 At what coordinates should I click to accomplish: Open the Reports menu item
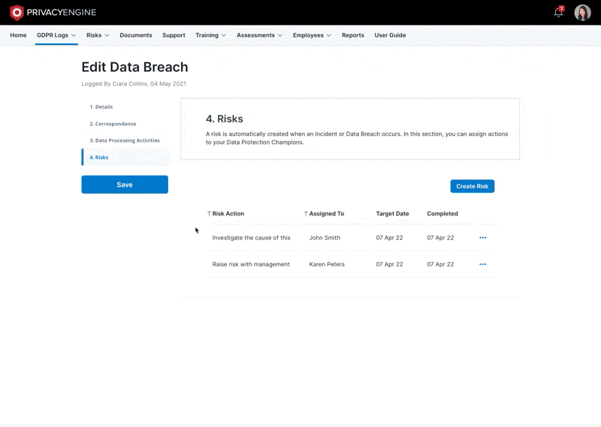click(x=353, y=35)
